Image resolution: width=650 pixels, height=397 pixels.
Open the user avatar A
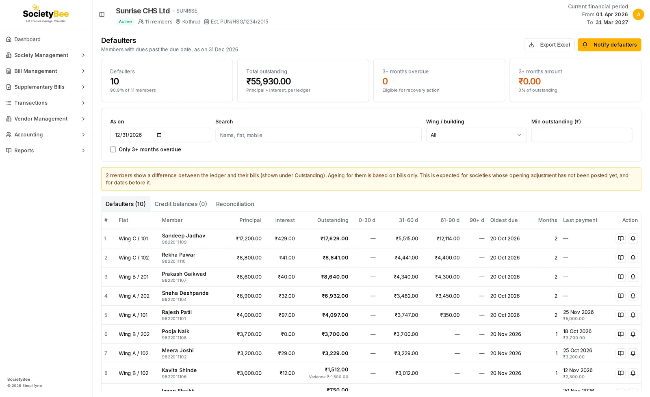tap(638, 14)
